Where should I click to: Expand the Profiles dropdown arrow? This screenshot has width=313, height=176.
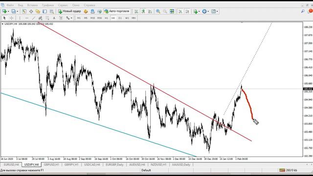click(x=18, y=11)
